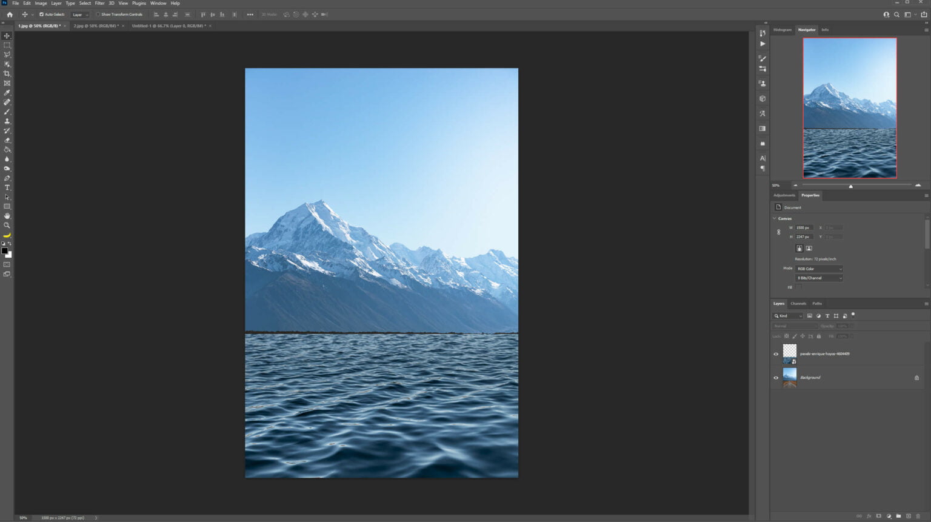Image resolution: width=931 pixels, height=522 pixels.
Task: Toggle type layer filter in Layers panel
Action: (827, 316)
